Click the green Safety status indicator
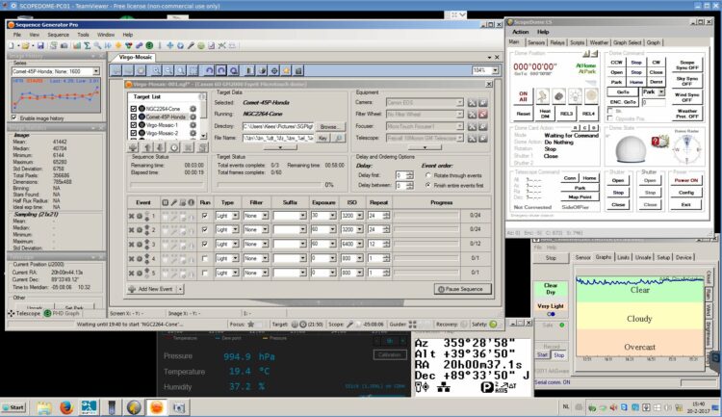This screenshot has width=722, height=417. coord(493,324)
